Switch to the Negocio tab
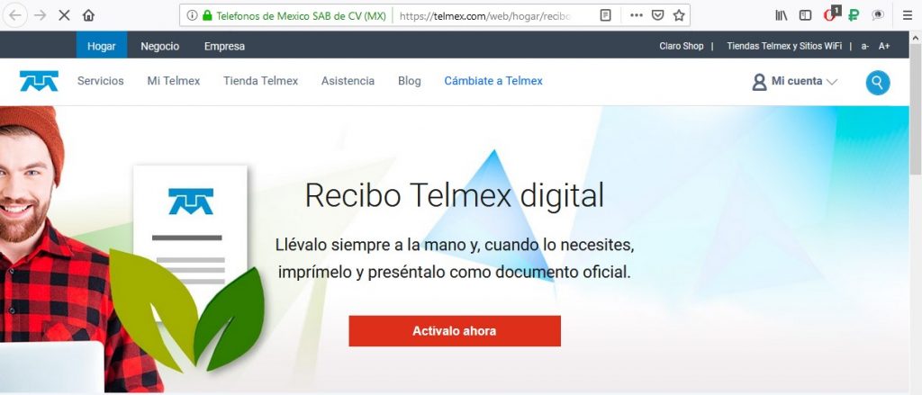This screenshot has width=922, height=395. 160,46
